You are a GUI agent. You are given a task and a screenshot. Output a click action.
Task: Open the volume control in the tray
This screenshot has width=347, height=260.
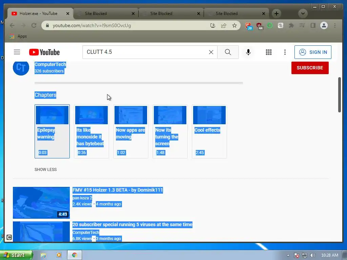[312, 255]
